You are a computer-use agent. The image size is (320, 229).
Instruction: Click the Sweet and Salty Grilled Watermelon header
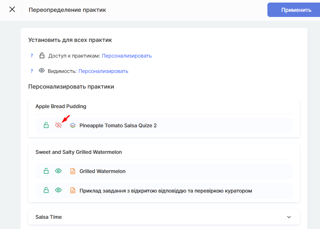point(79,152)
